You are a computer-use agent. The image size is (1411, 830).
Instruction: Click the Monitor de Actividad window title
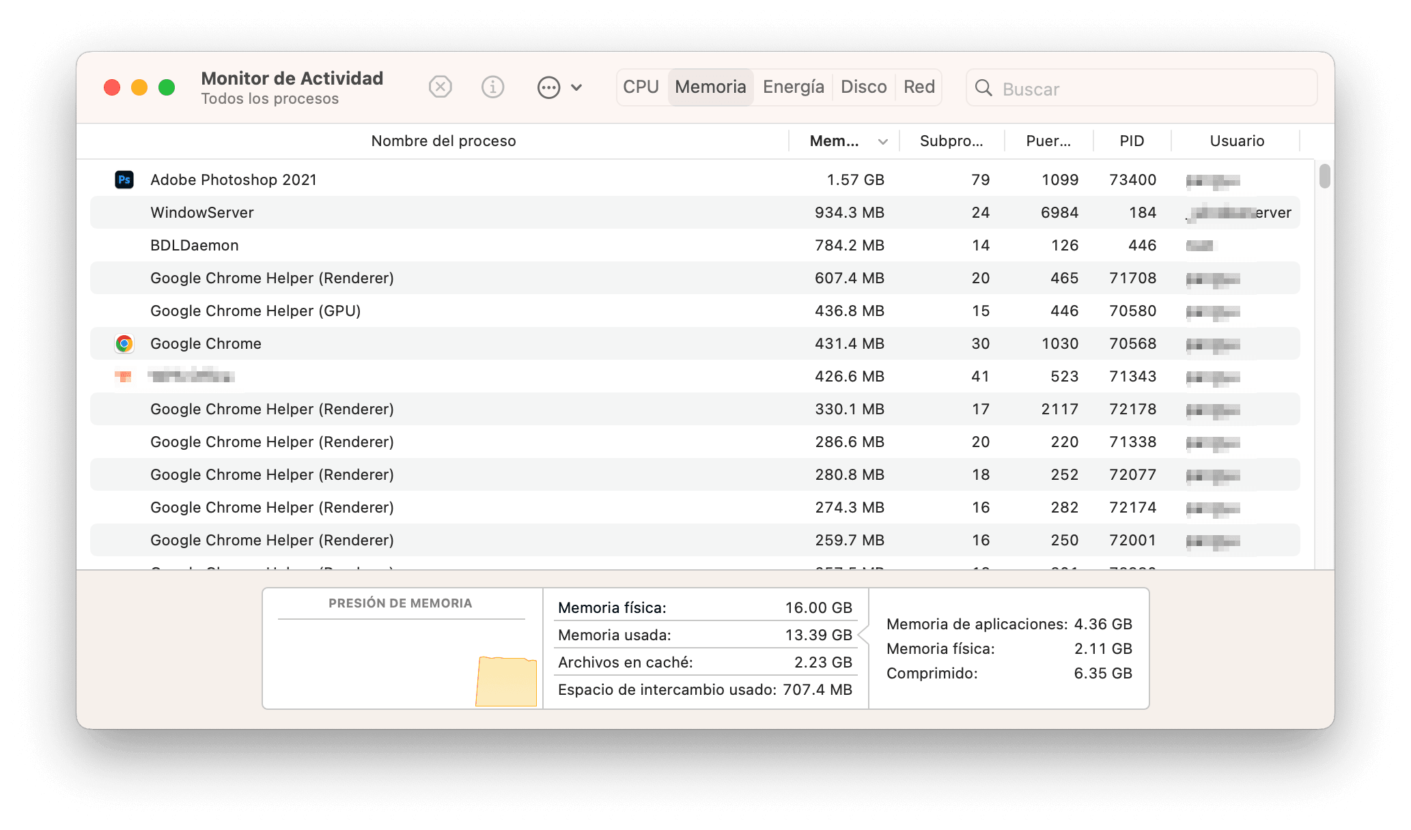tap(292, 78)
